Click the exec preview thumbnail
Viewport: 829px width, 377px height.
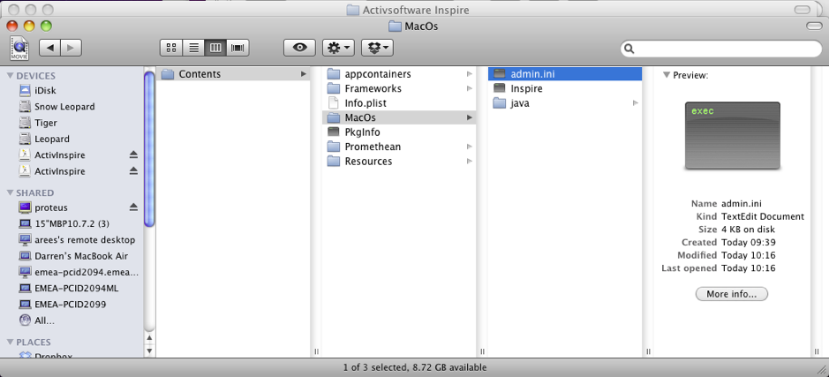click(733, 135)
